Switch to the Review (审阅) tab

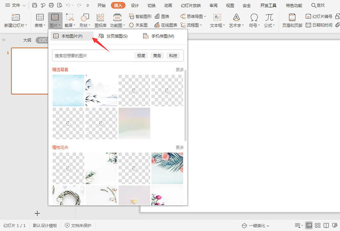tap(213, 6)
